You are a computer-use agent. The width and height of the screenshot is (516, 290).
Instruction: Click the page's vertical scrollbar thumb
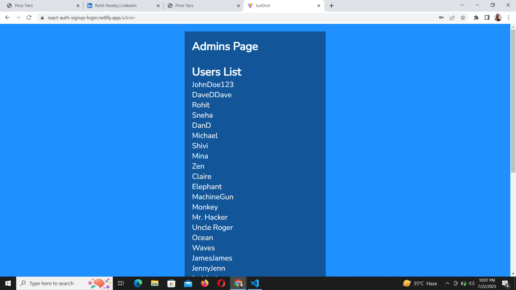pos(513,101)
